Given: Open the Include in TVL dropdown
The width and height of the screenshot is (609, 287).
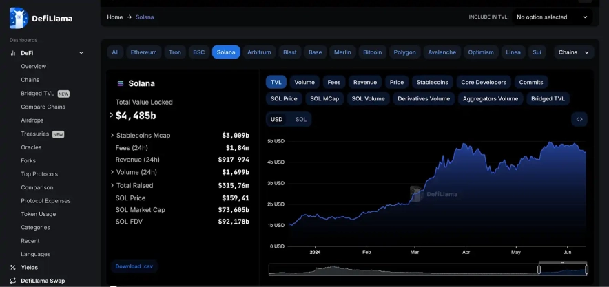Looking at the screenshot, I should tap(552, 17).
